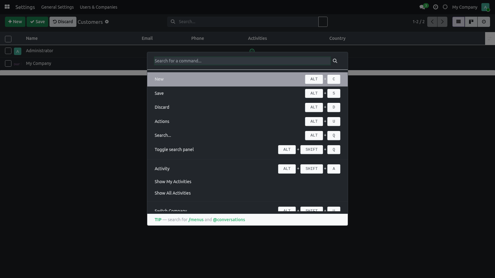Focus the Search for a command field
Image resolution: width=495 pixels, height=278 pixels.
click(x=242, y=61)
